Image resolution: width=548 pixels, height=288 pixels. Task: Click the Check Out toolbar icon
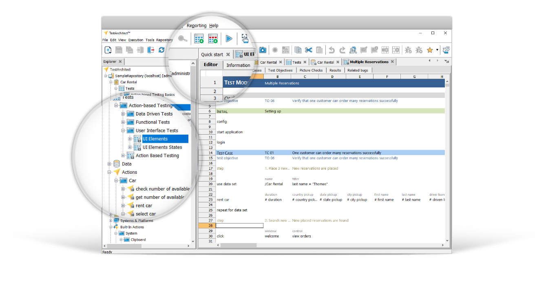[151, 50]
